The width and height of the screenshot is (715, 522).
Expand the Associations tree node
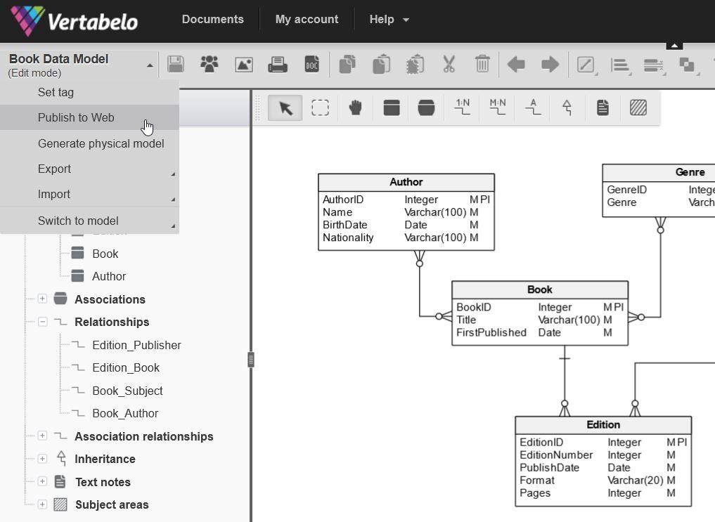(x=42, y=299)
